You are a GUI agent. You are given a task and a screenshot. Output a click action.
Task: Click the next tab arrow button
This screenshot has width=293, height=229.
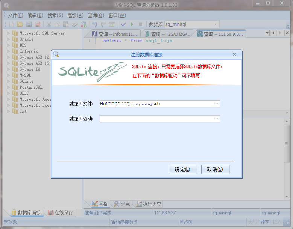coord(280,33)
